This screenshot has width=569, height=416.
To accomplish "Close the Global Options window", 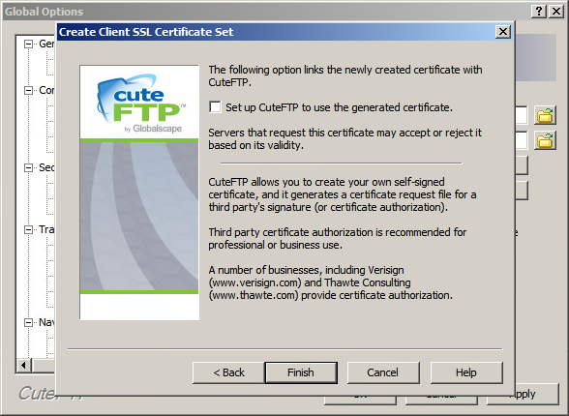I will [555, 12].
